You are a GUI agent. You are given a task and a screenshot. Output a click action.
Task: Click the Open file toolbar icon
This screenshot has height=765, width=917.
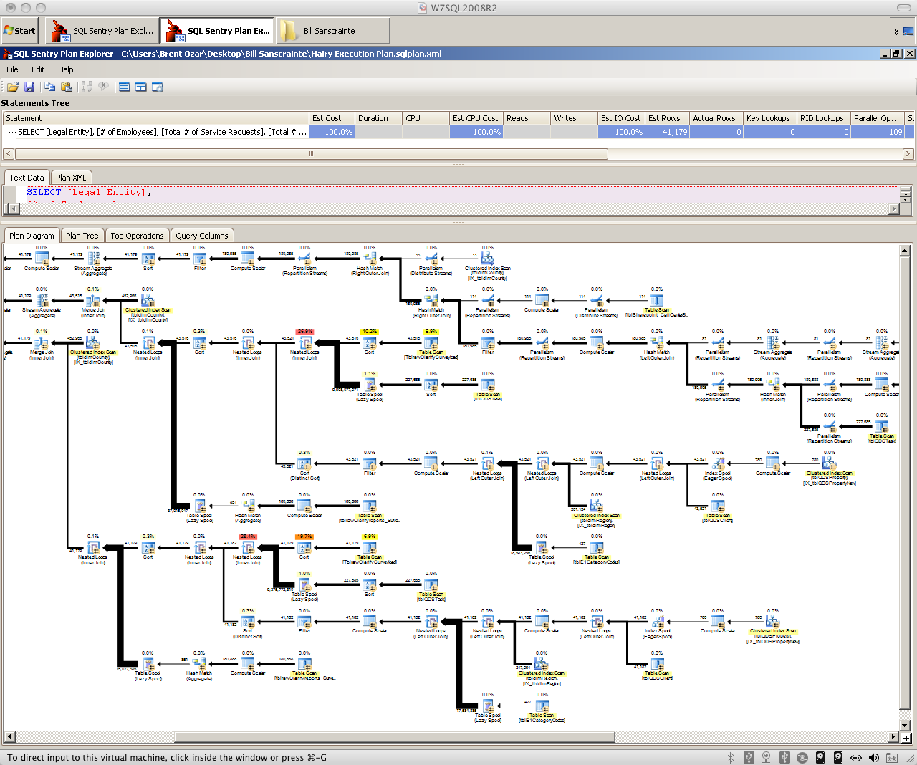click(x=12, y=87)
